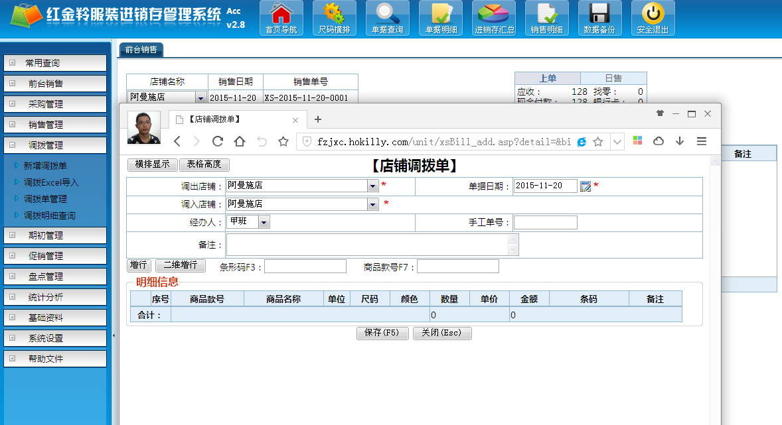Viewport: 782px width, 425px height.
Task: Collapse the 调拨管理 sidebar section
Action: tap(13, 145)
